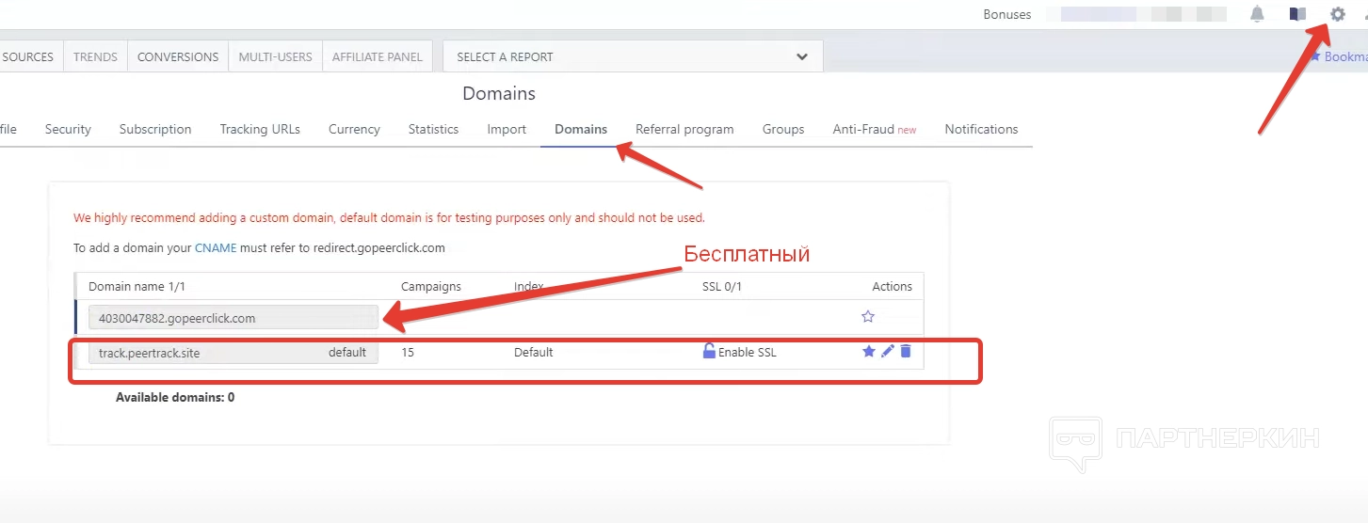This screenshot has height=523, width=1368.
Task: Delete track.peertrack.site with trash icon
Action: (906, 352)
